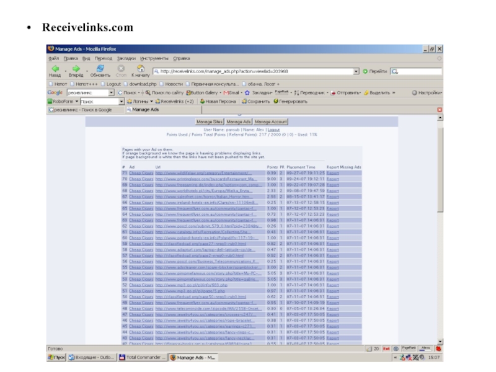Open Настройки settings in Google toolbar
The image size is (496, 372).
(x=427, y=92)
